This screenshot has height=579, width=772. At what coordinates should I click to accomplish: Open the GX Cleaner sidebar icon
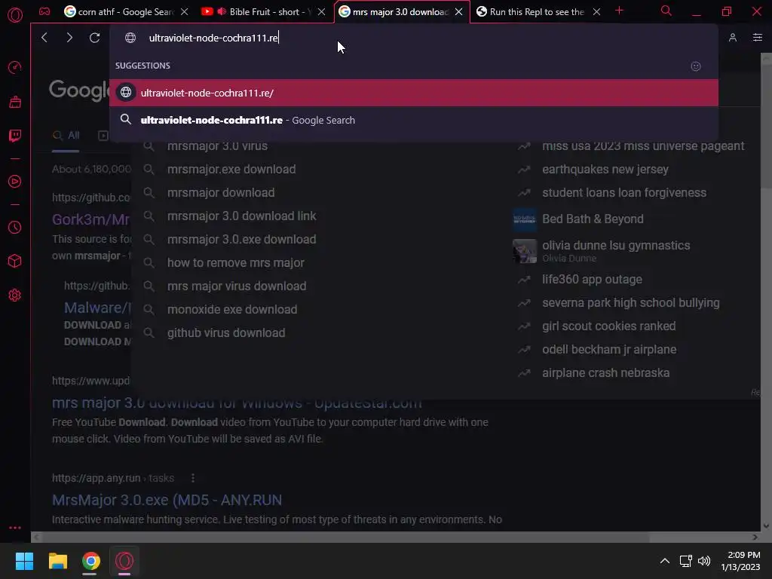click(15, 102)
